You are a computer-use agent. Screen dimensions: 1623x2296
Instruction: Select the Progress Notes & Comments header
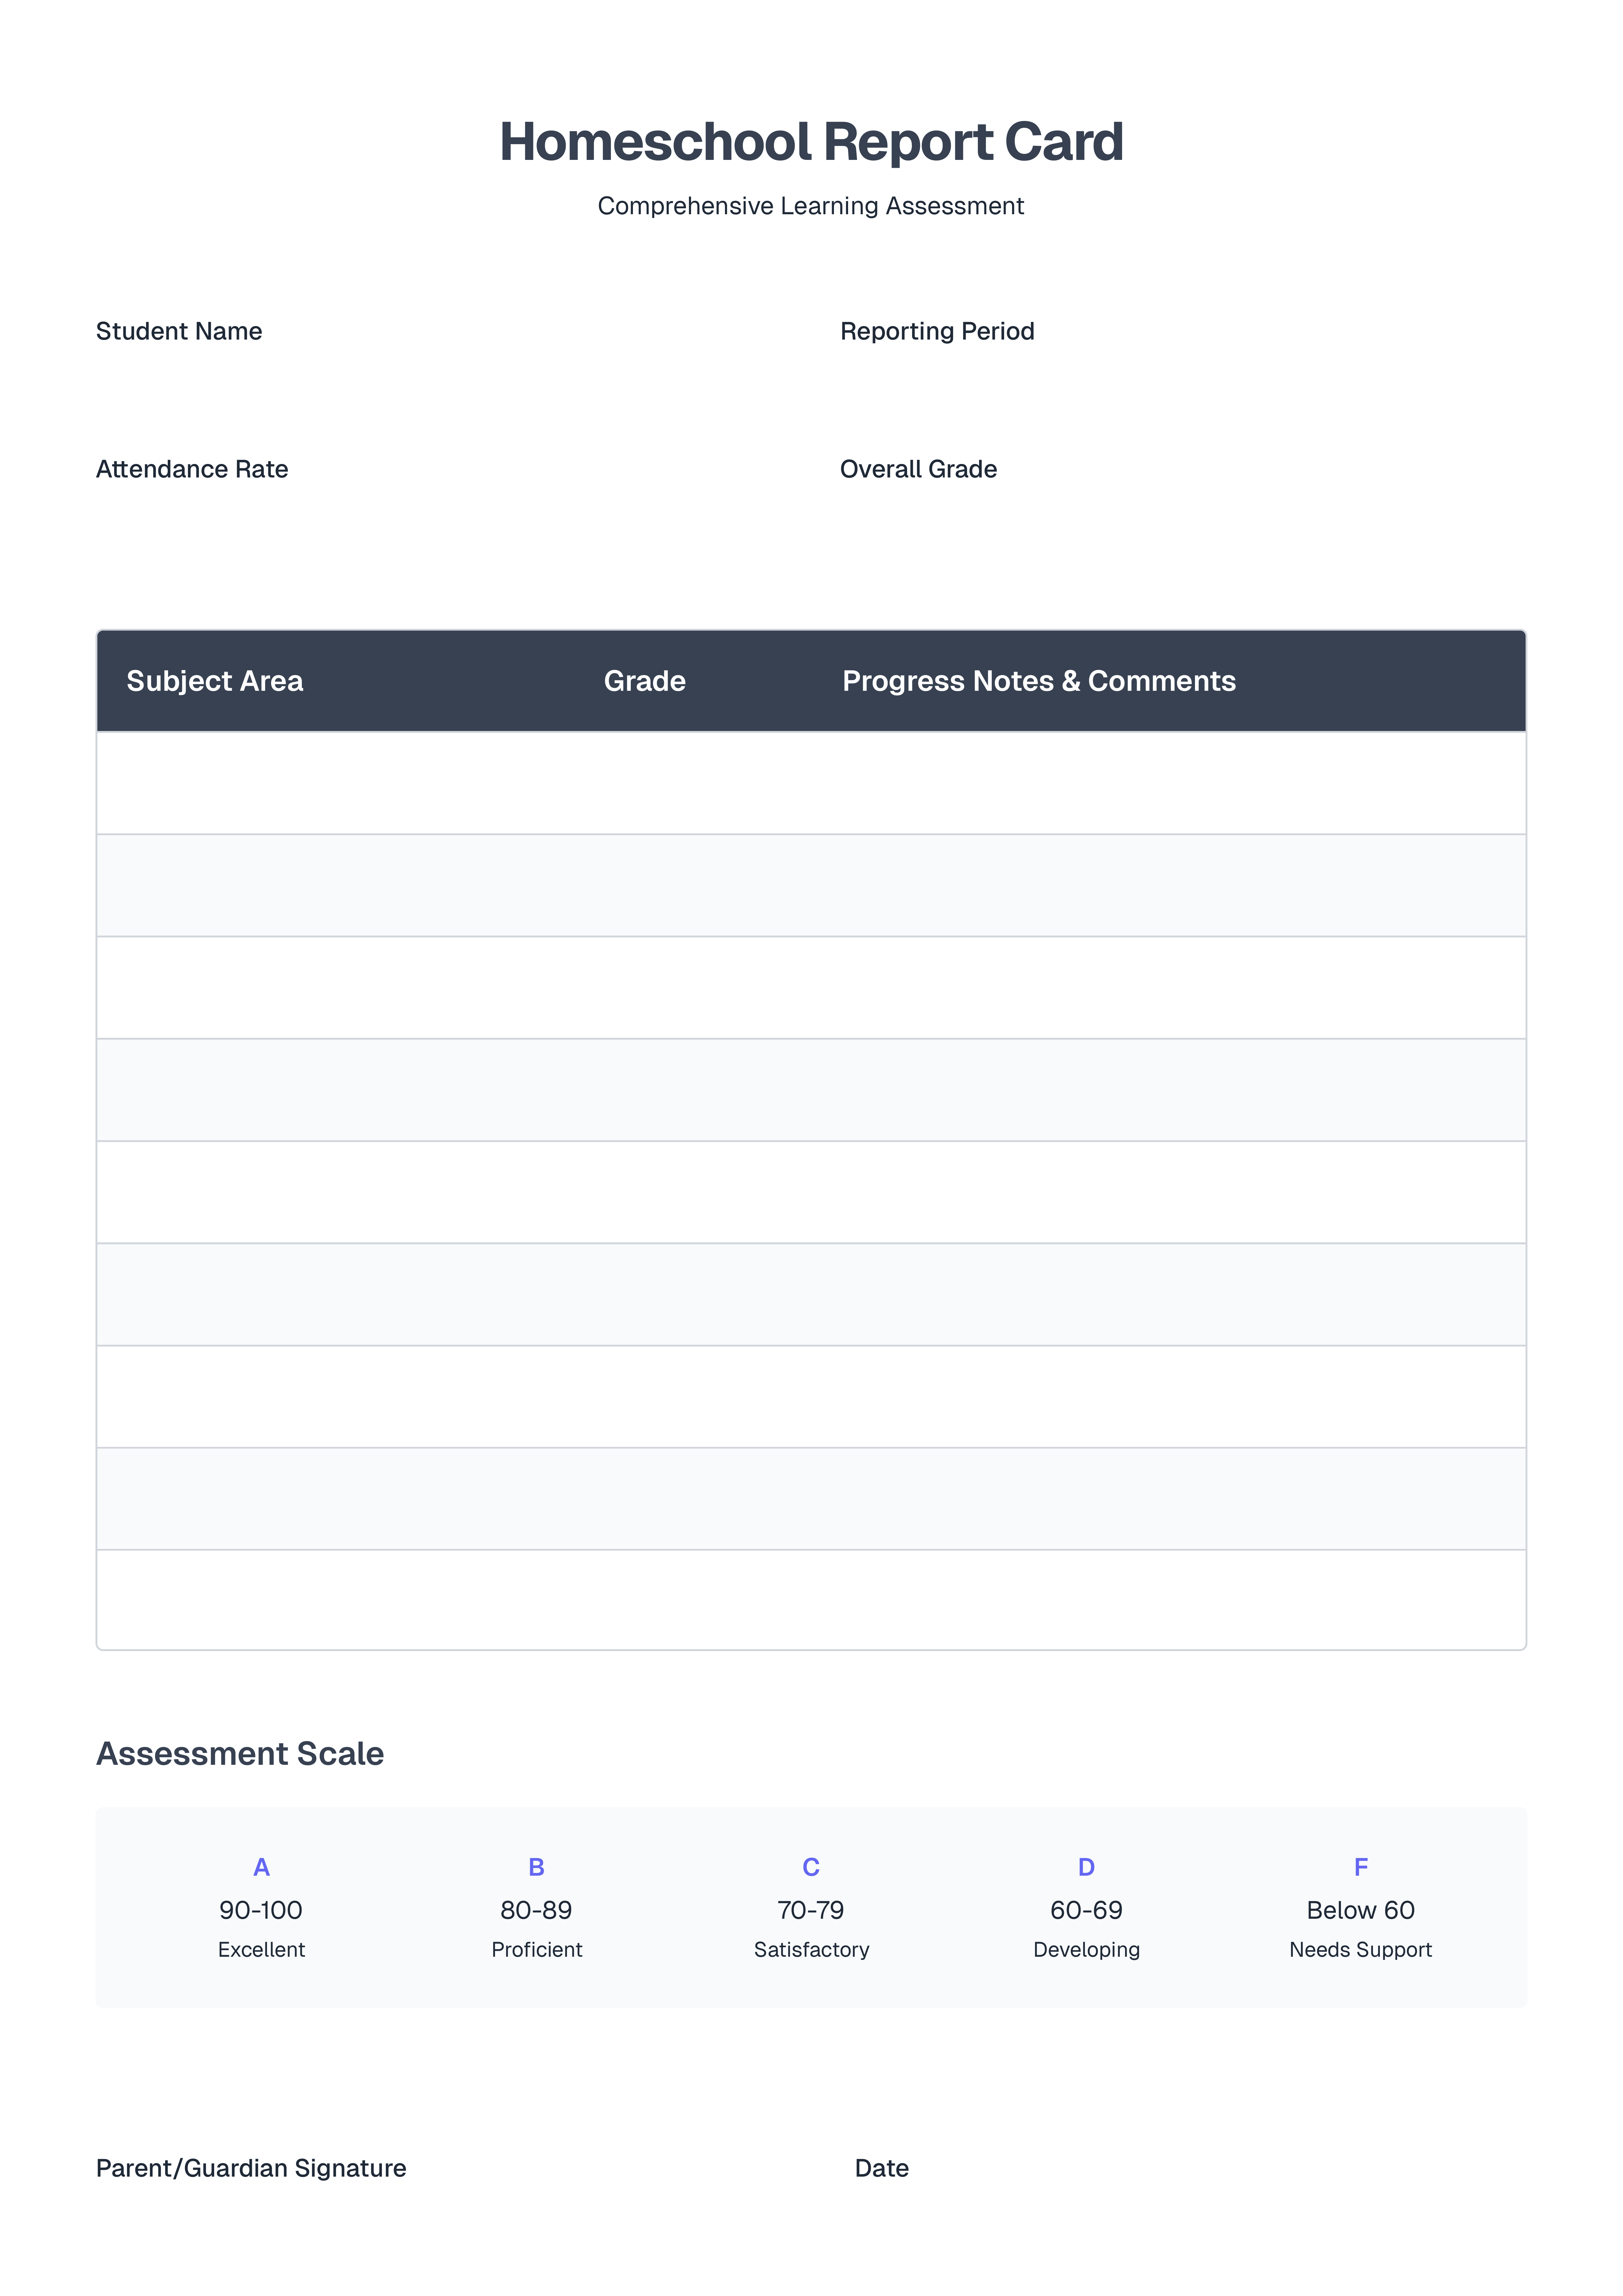pos(1039,681)
